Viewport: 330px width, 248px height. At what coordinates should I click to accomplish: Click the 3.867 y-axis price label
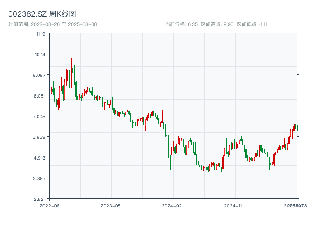pyautogui.click(x=40, y=179)
